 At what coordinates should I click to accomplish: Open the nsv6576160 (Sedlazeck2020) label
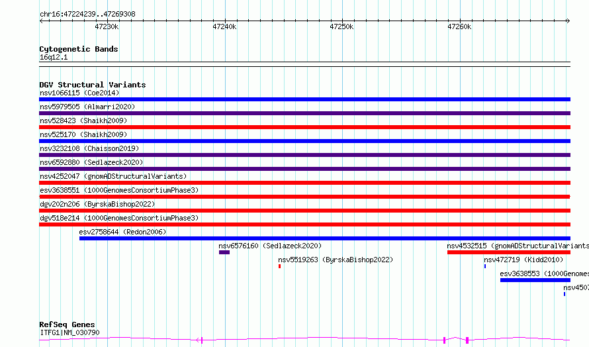[x=270, y=246]
